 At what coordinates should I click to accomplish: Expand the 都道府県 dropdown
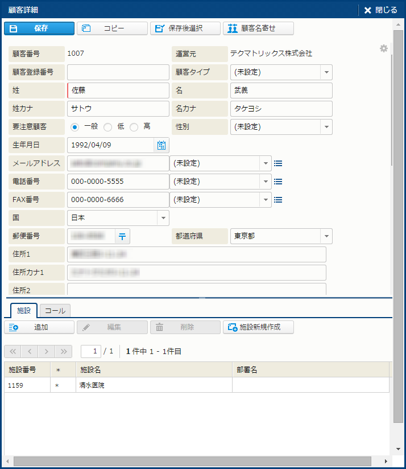326,236
